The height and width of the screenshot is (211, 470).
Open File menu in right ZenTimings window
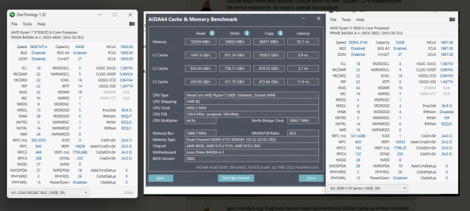click(333, 20)
